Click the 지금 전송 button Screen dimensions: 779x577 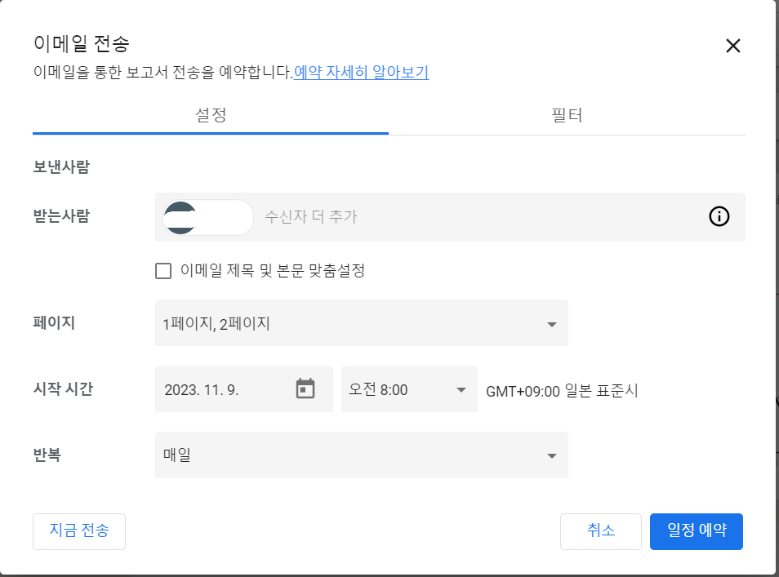click(x=79, y=531)
